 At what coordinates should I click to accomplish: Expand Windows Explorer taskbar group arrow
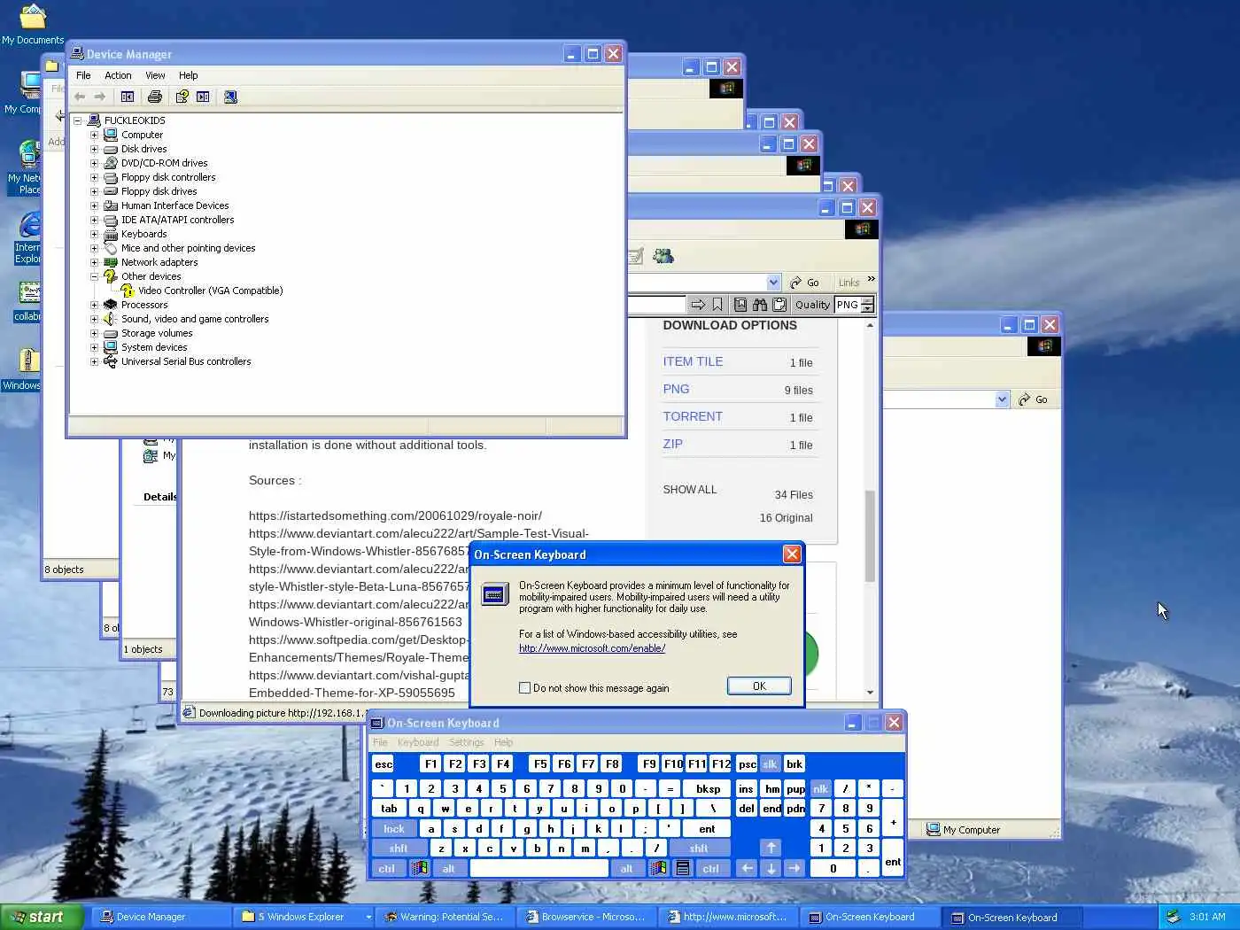[x=368, y=917]
